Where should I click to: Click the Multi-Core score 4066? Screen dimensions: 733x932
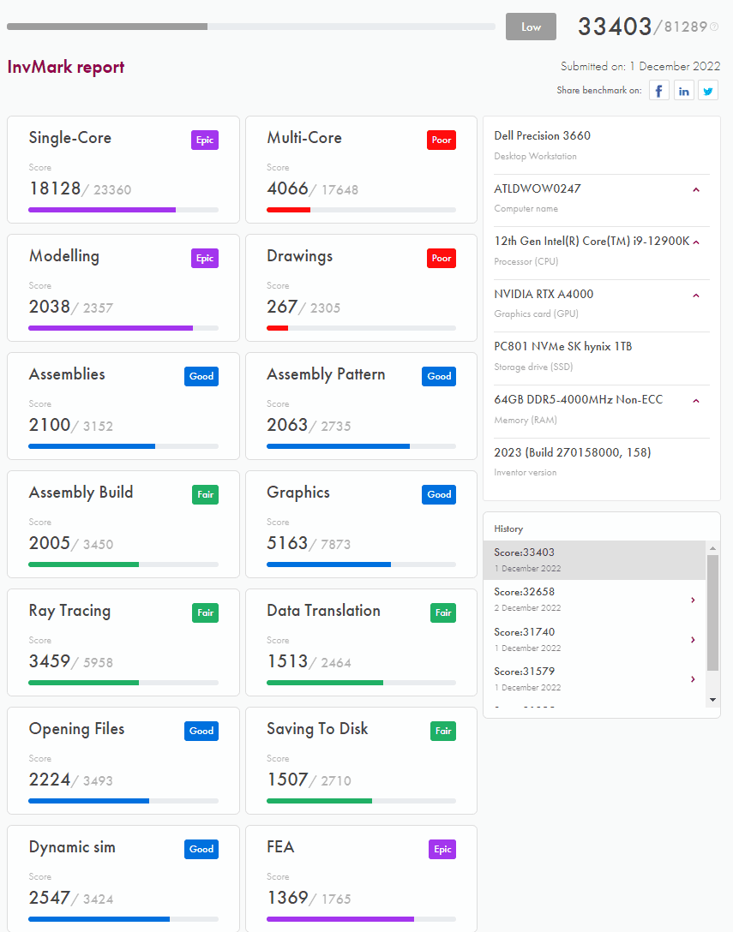(287, 188)
